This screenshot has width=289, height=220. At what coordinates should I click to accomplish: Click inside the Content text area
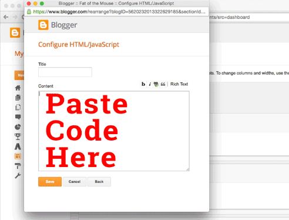pyautogui.click(x=114, y=131)
